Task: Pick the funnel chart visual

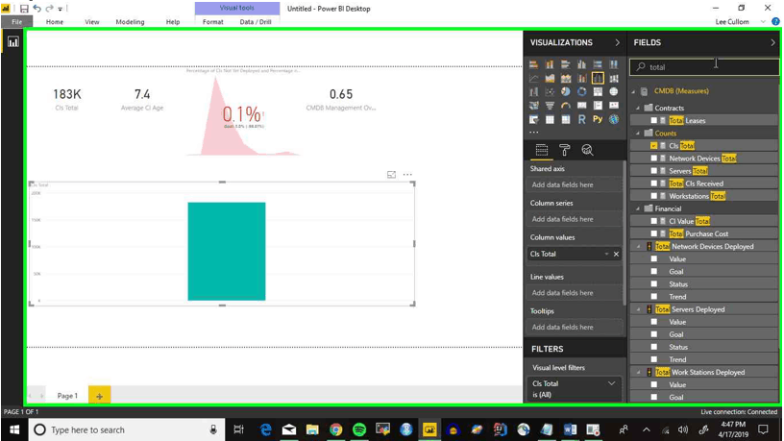Action: [550, 106]
